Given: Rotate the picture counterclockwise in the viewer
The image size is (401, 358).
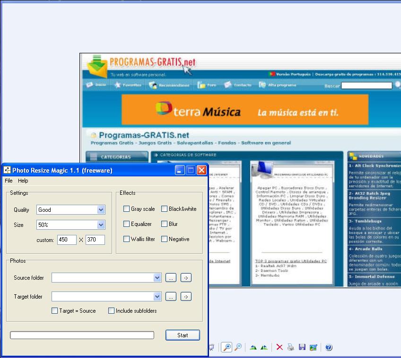Looking at the screenshot, I should click(264, 347).
